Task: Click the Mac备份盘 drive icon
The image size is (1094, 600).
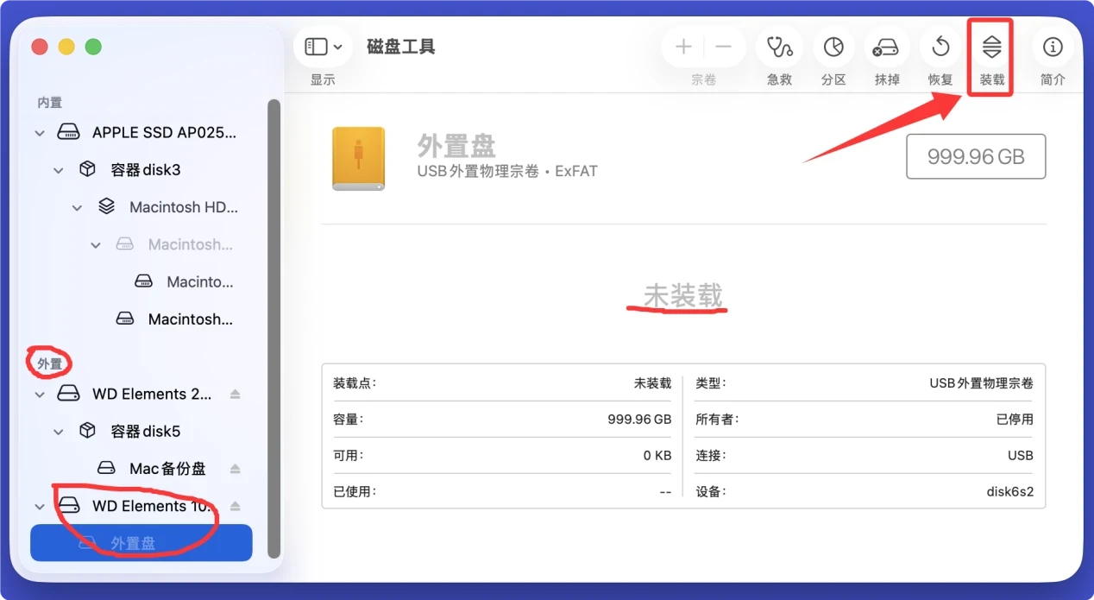Action: 106,469
